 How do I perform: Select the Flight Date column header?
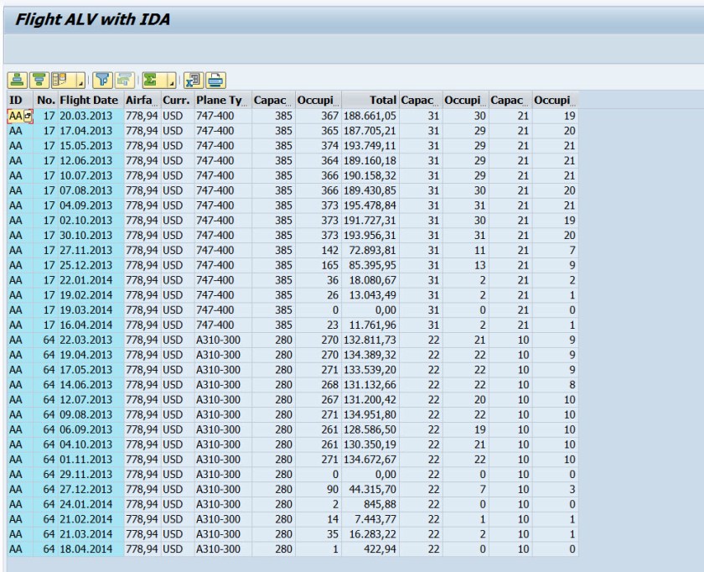click(x=88, y=100)
